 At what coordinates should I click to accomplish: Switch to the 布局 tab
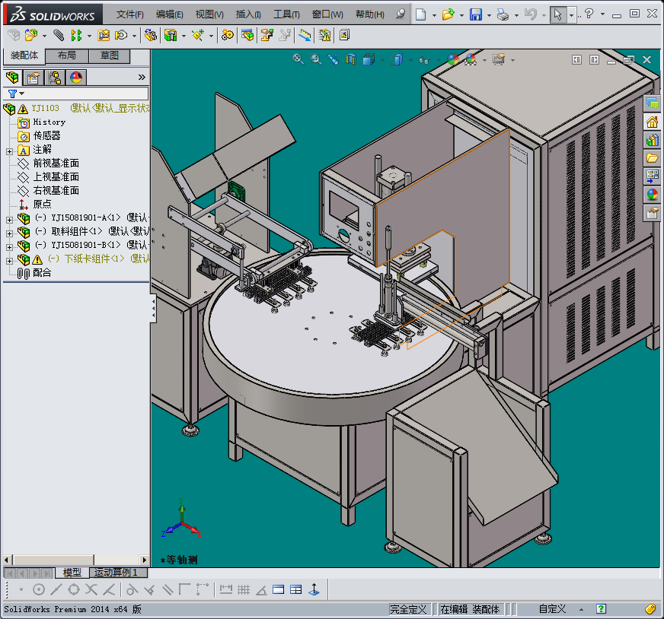click(67, 56)
